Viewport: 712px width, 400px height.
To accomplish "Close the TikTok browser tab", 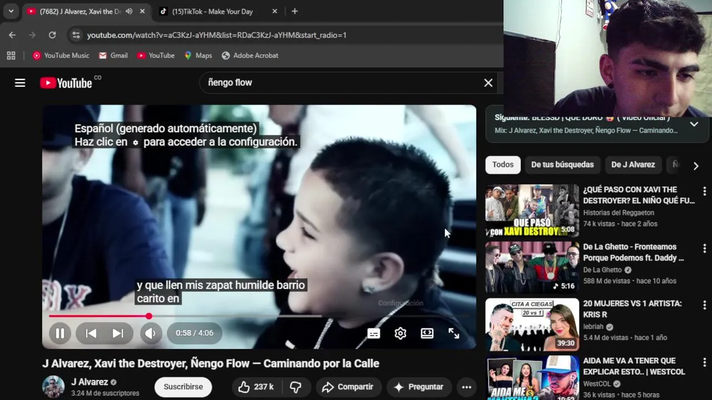I will [x=275, y=11].
